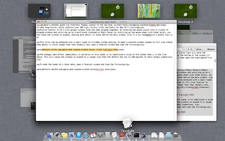Image resolution: width=225 pixels, height=141 pixels.
Task: Open Stickies yellow notes Dock icon
Action: pyautogui.click(x=64, y=135)
